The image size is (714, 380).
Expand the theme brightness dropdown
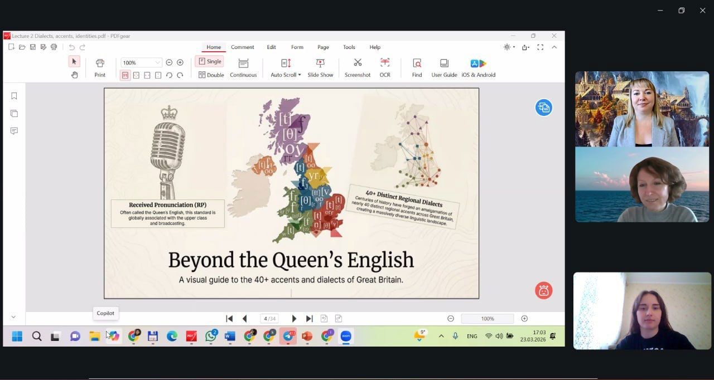coord(513,47)
